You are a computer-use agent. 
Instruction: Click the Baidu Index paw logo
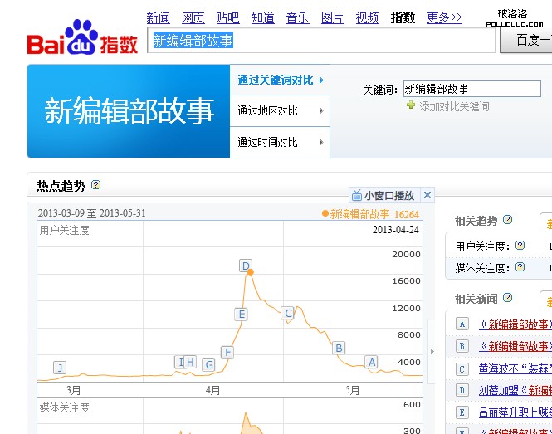click(x=82, y=37)
